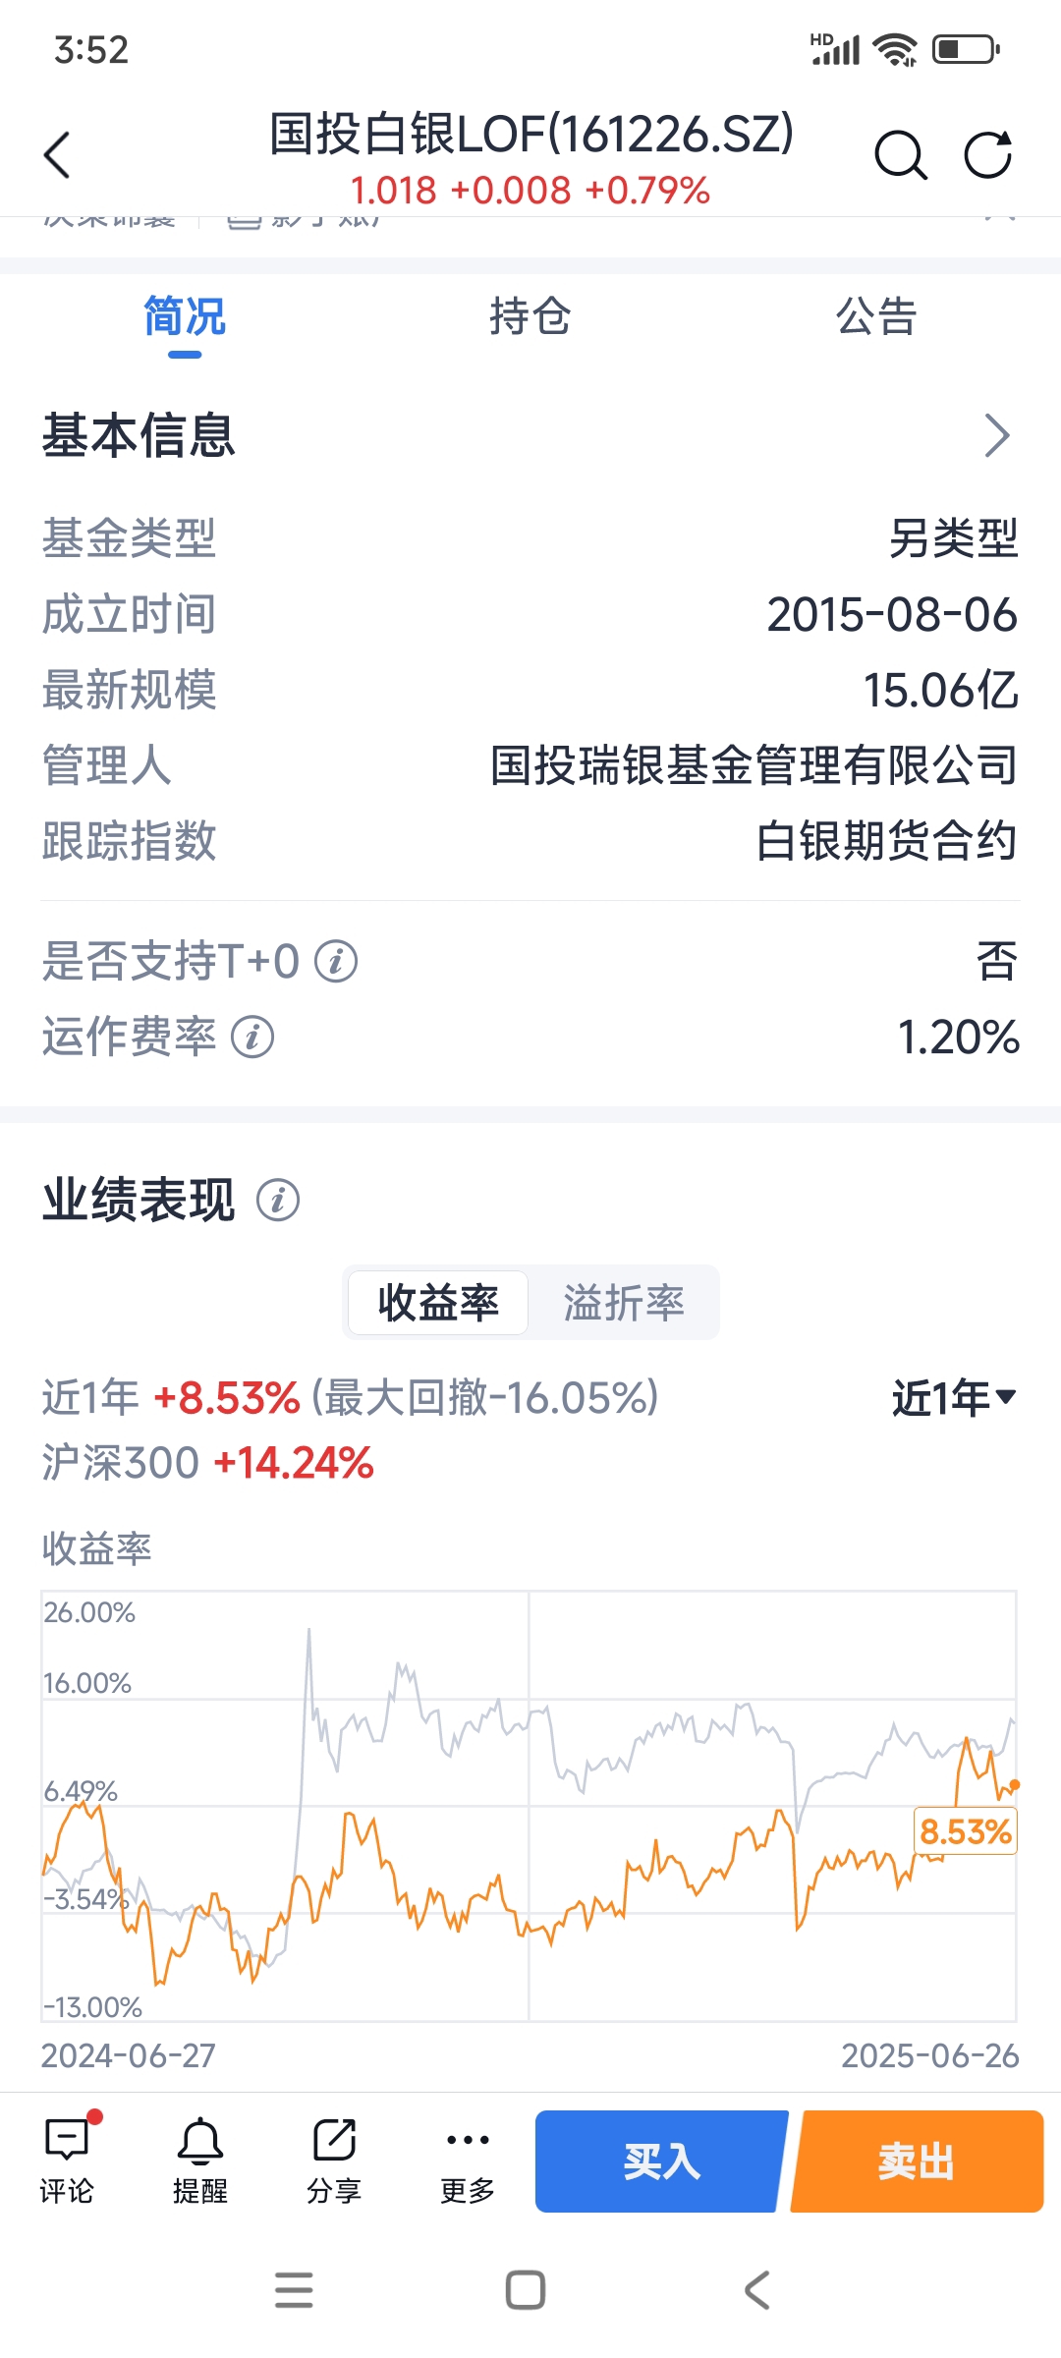Refresh quotes with the reload icon
The image size is (1061, 2358).
click(x=987, y=155)
